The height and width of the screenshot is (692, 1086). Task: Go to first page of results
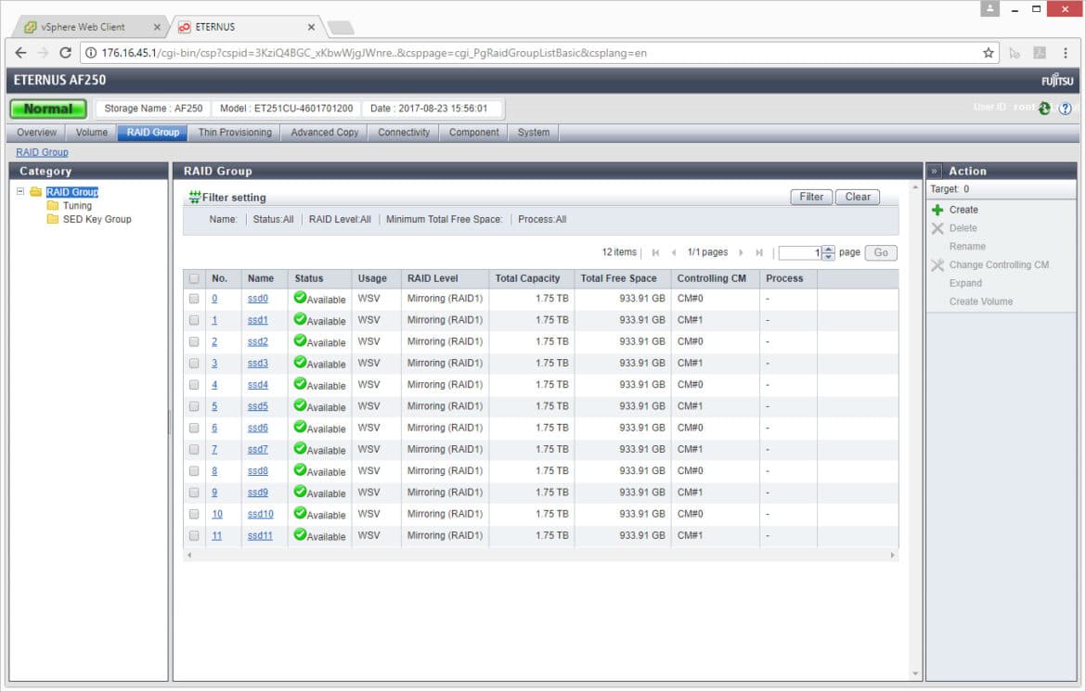(x=655, y=252)
